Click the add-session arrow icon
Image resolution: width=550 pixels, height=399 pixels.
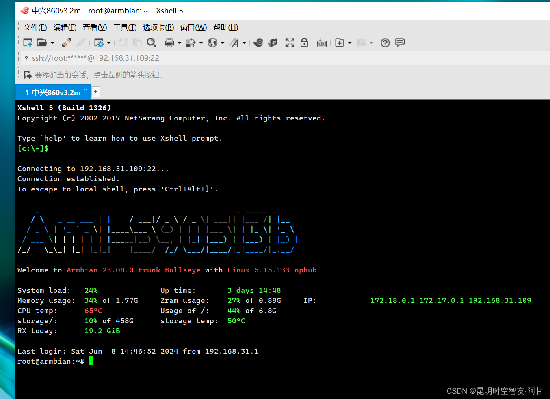click(x=28, y=75)
